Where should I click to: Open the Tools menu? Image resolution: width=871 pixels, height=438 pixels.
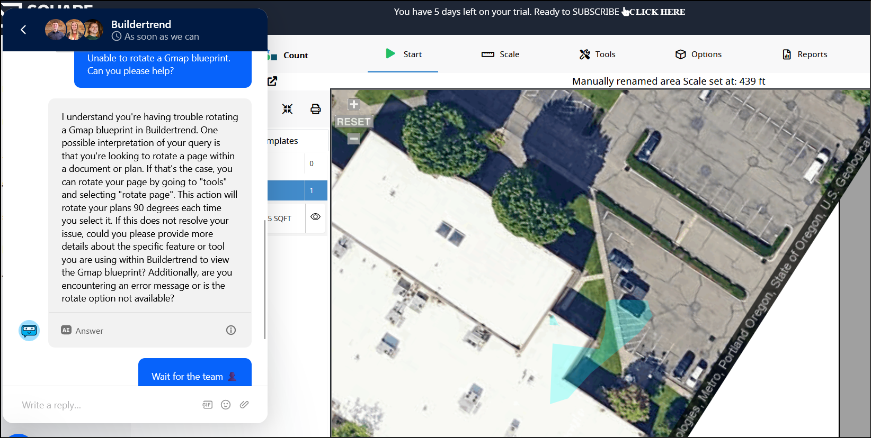coord(597,54)
